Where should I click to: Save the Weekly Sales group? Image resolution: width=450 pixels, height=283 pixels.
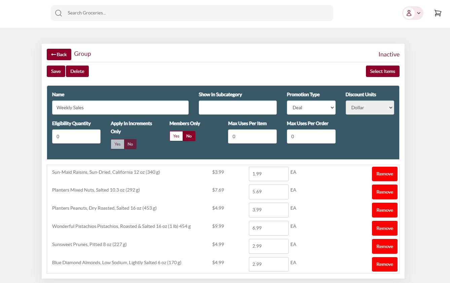pyautogui.click(x=56, y=71)
